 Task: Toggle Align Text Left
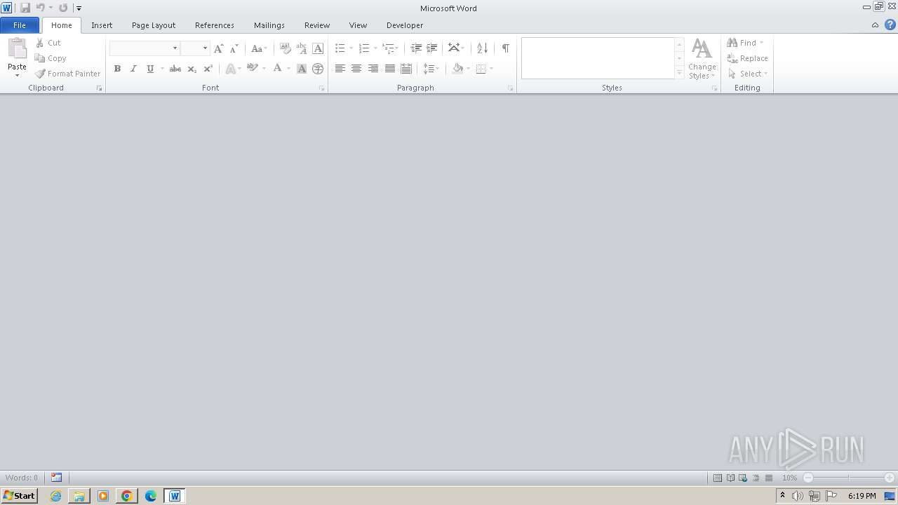(x=340, y=69)
